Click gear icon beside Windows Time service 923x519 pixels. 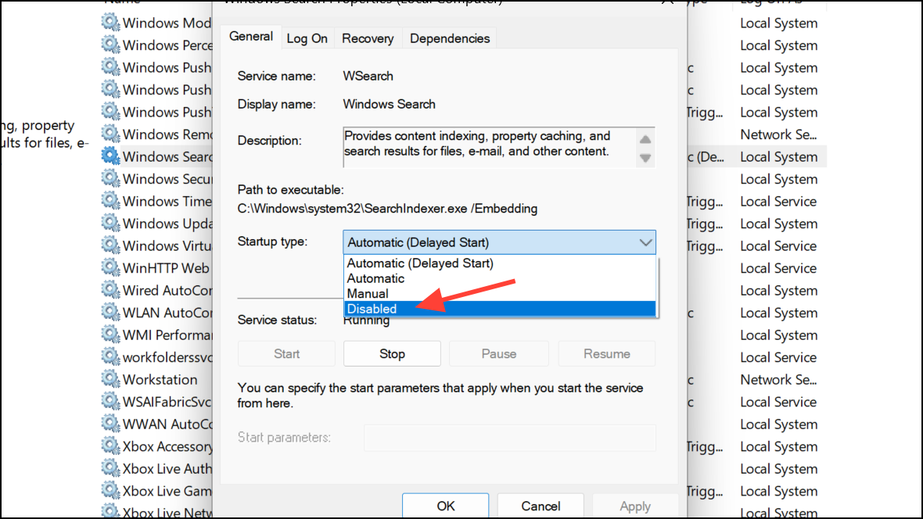(110, 201)
